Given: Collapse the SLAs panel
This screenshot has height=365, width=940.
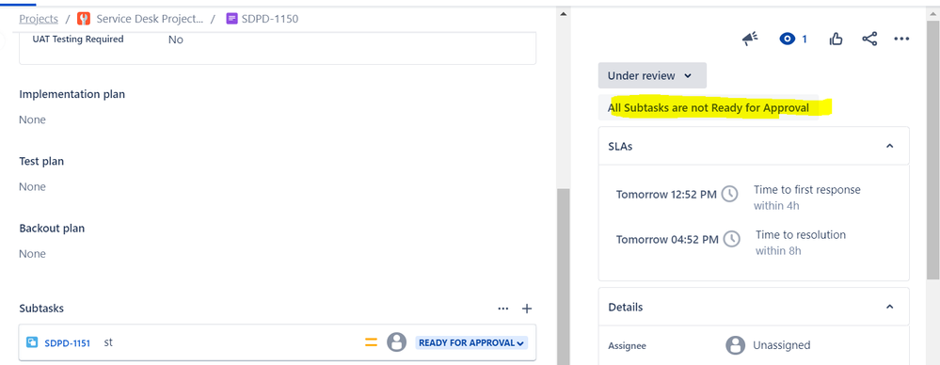Looking at the screenshot, I should coord(889,146).
